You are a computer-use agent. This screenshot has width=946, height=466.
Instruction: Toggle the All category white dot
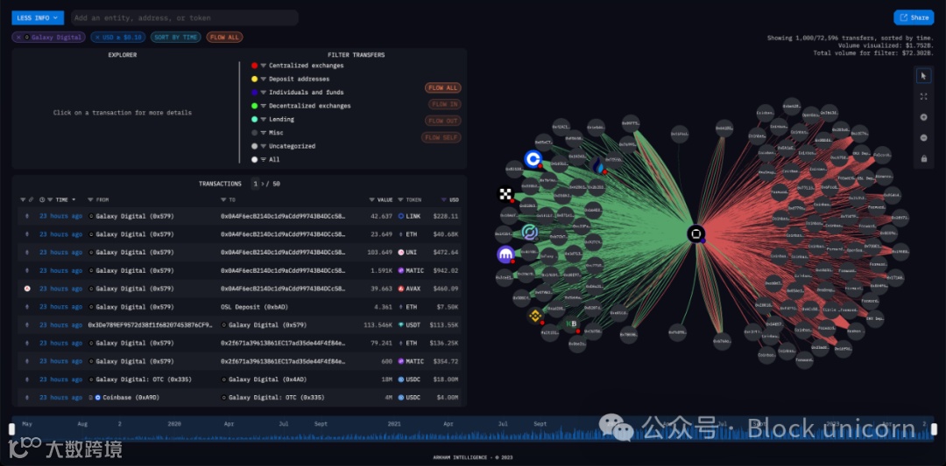255,159
